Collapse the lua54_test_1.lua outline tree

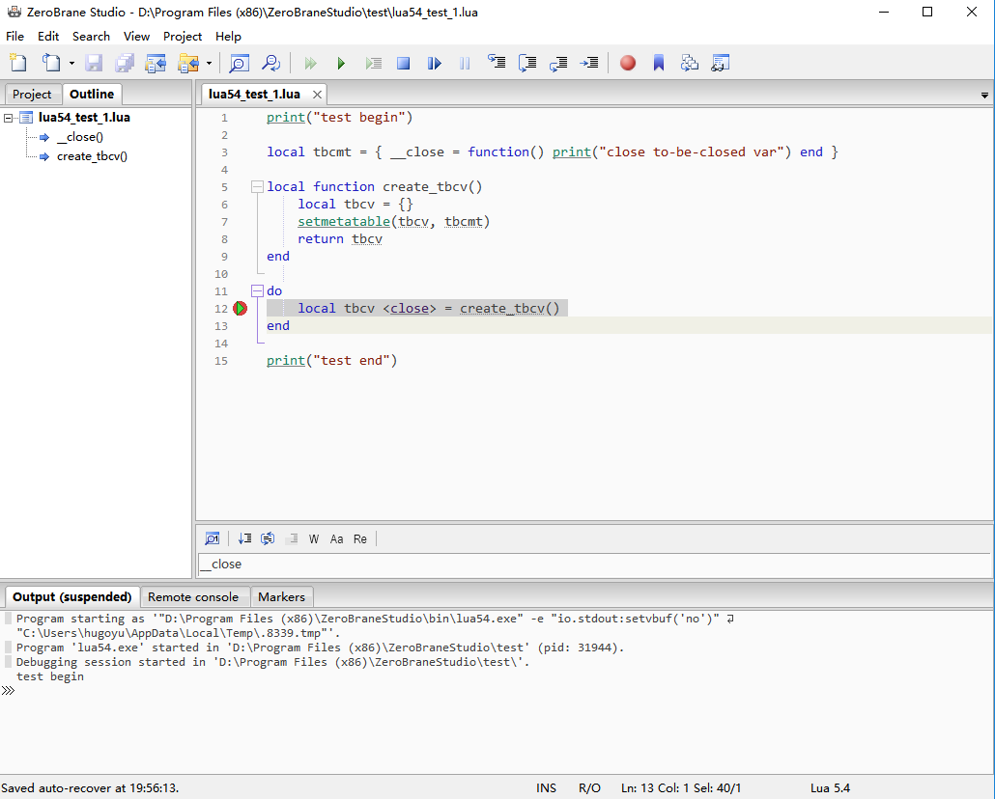coord(8,117)
